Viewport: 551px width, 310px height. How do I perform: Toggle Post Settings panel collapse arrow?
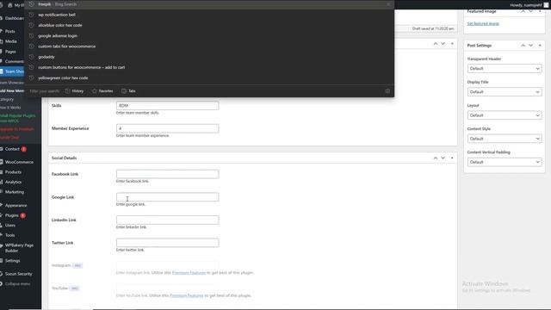540,46
